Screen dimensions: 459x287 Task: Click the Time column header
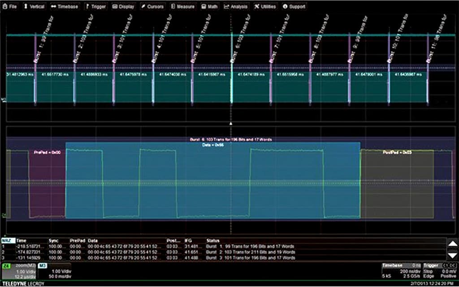pos(22,241)
